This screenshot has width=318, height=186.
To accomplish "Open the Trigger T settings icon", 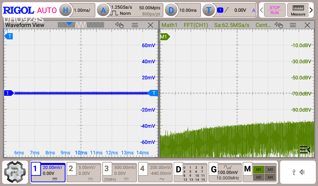I will [x=209, y=10].
